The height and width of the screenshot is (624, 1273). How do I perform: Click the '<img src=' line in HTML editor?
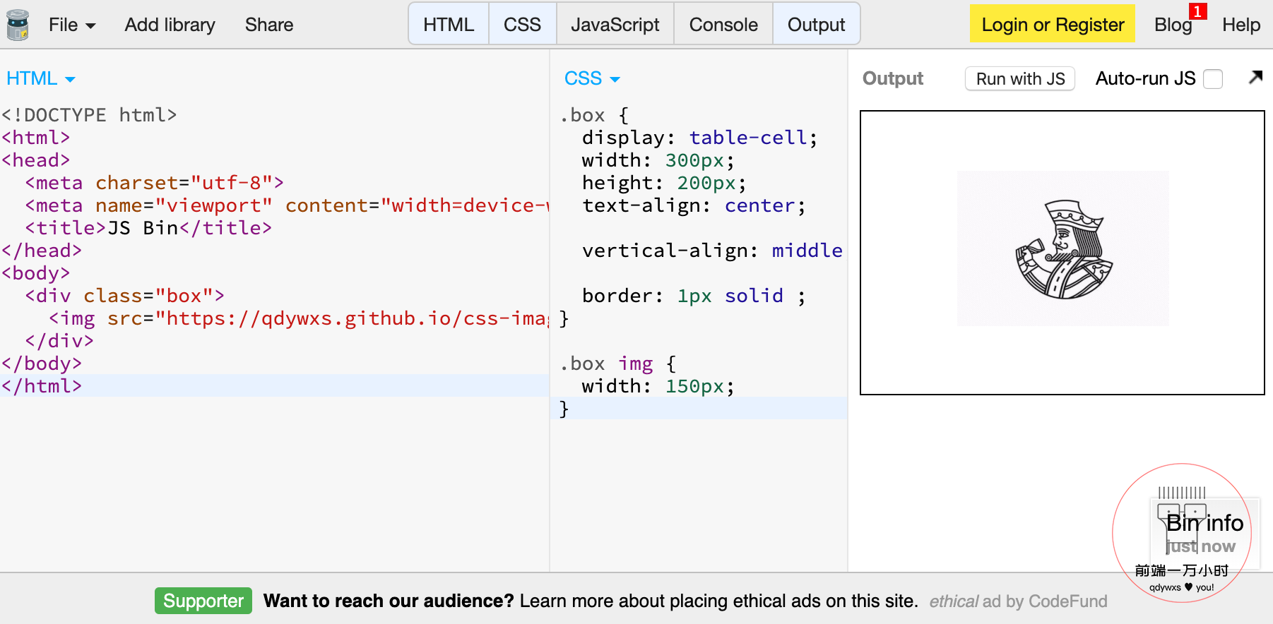coord(298,318)
